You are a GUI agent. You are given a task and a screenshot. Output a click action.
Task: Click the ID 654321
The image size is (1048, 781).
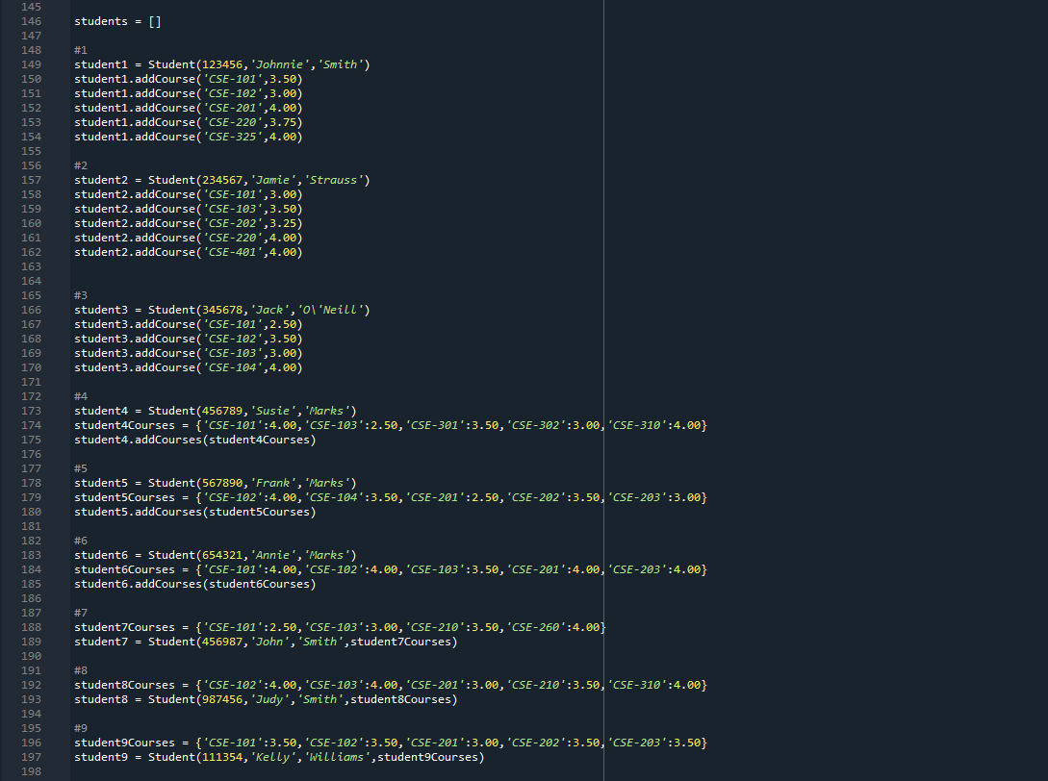click(x=222, y=555)
